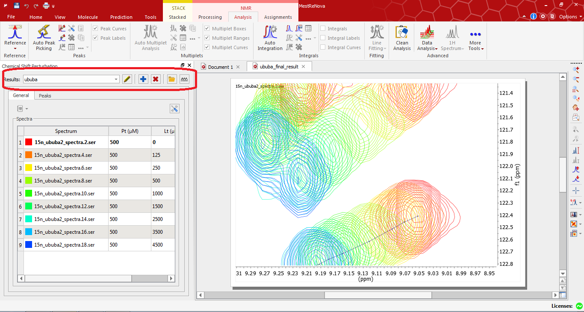Toggle the Peak Labels checkbox
This screenshot has height=312, width=584.
click(x=95, y=38)
